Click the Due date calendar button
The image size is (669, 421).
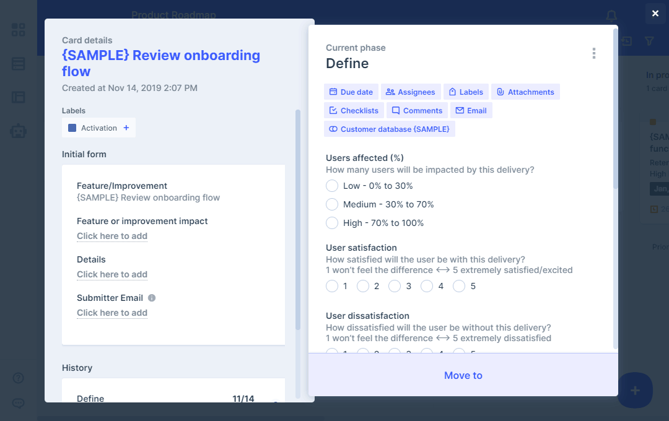[351, 92]
